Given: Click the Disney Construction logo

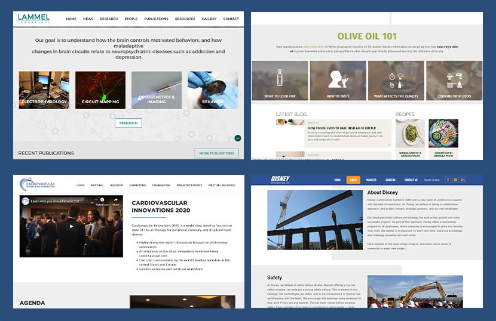Looking at the screenshot, I should [x=280, y=180].
